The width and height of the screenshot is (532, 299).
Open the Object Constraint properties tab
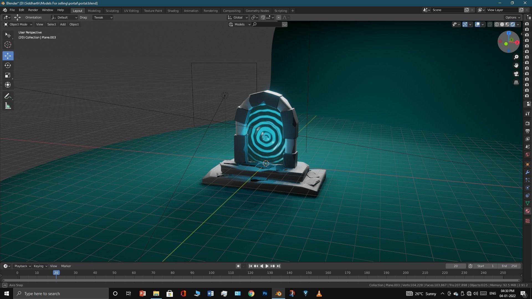[x=527, y=195]
